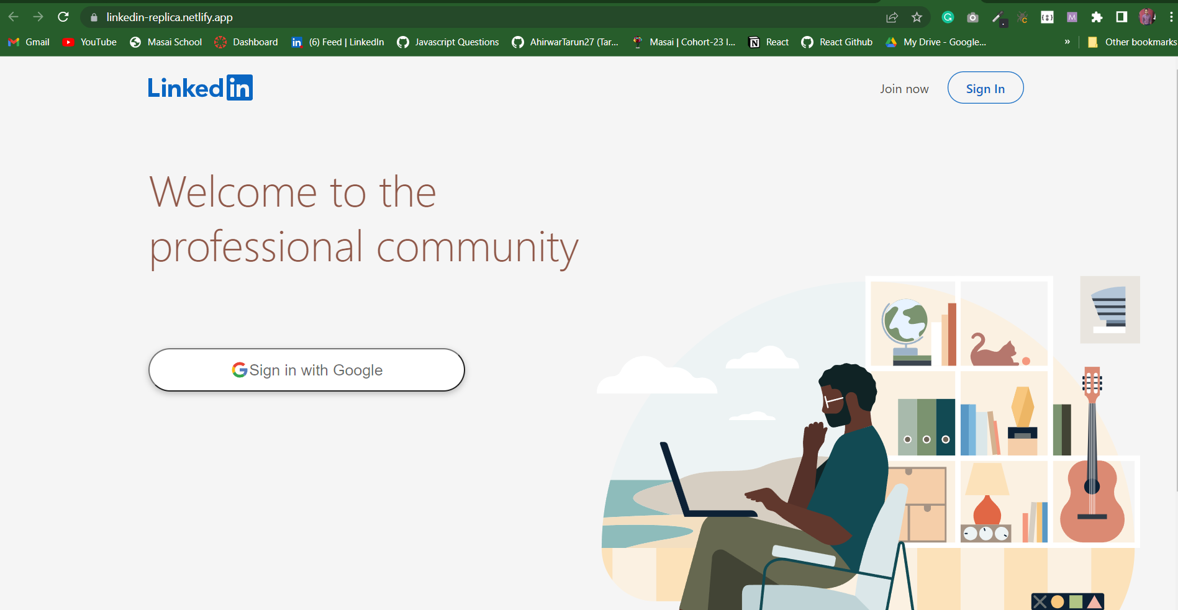This screenshot has height=610, width=1178.
Task: Go back using browser back arrow
Action: point(13,17)
